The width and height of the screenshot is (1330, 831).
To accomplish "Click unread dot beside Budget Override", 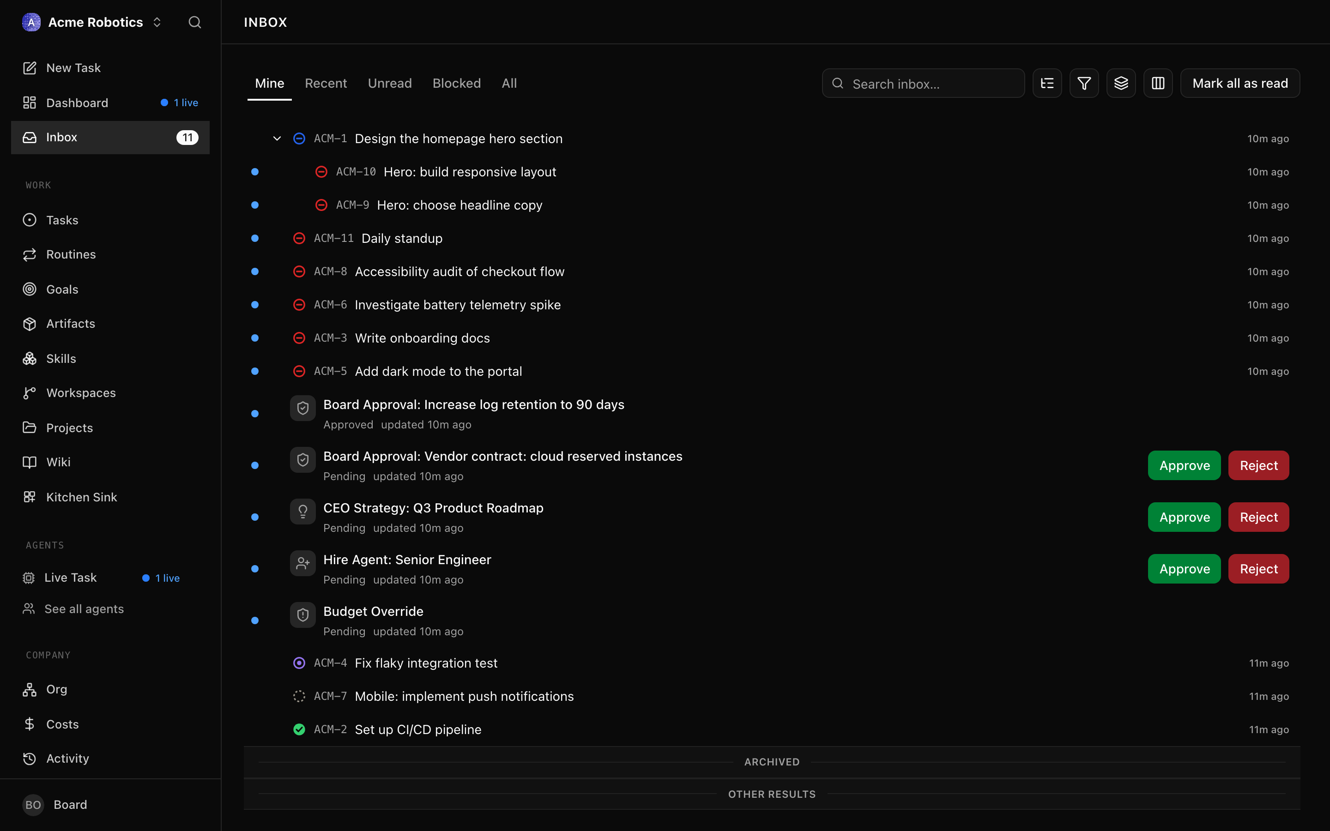I will pos(255,620).
